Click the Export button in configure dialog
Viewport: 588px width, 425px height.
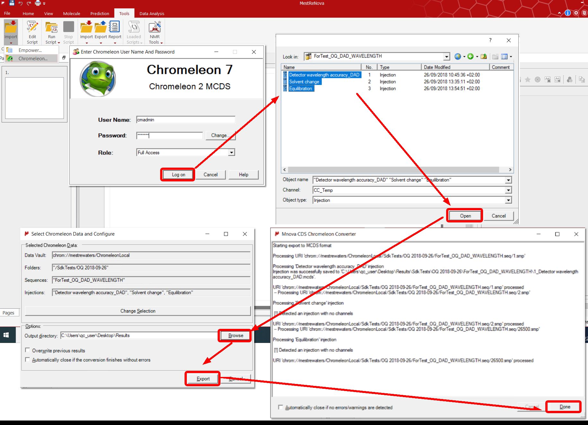click(x=203, y=379)
